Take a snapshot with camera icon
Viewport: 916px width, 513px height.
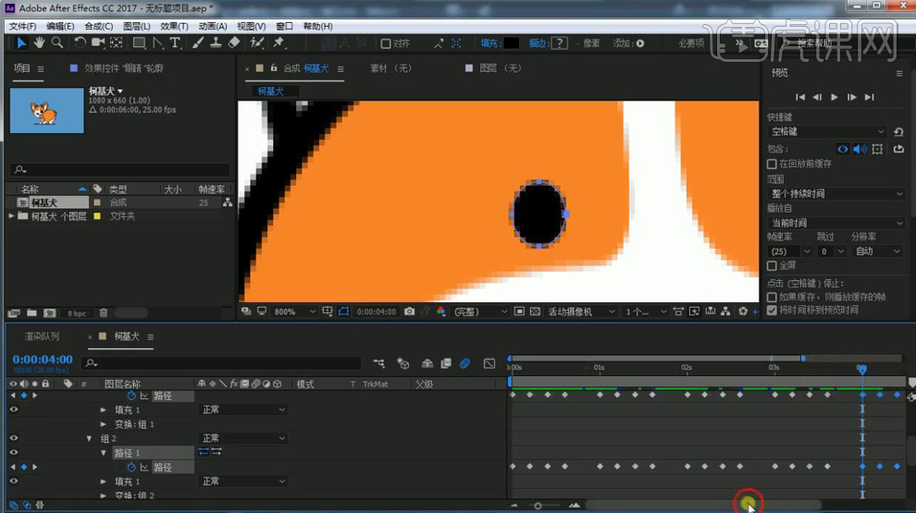(x=410, y=311)
